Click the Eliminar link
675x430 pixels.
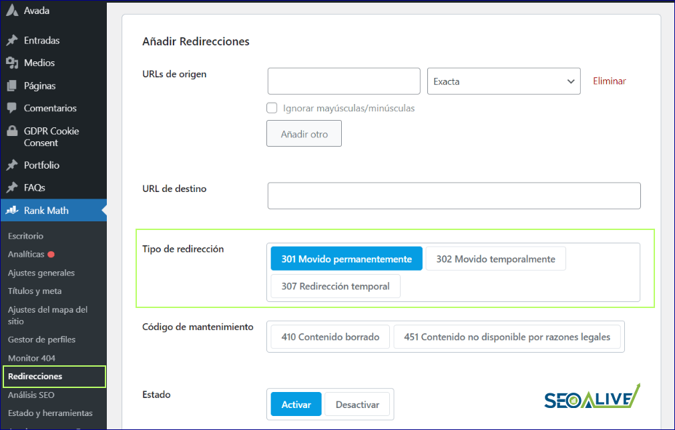click(608, 81)
